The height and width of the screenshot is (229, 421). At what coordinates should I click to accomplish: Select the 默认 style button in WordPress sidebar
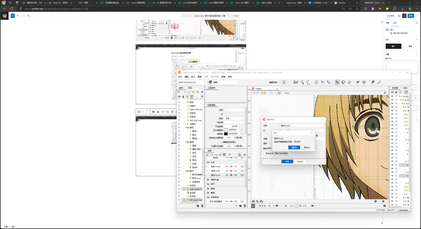(x=393, y=46)
